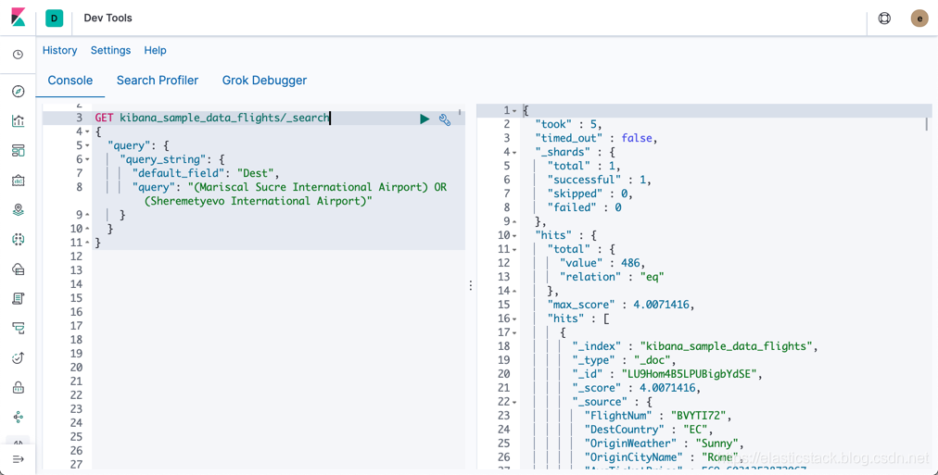Click the "_index" kibana_sample_data_flights line
938x475 pixels.
[x=695, y=346]
